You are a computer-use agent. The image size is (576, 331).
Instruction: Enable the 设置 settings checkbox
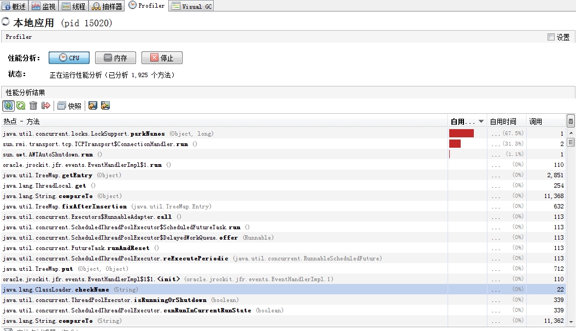pyautogui.click(x=551, y=37)
